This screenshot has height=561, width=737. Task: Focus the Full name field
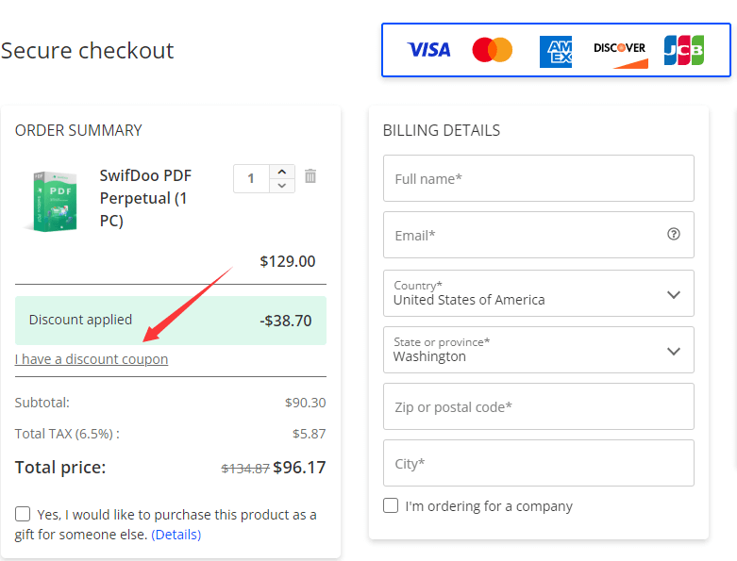(538, 178)
